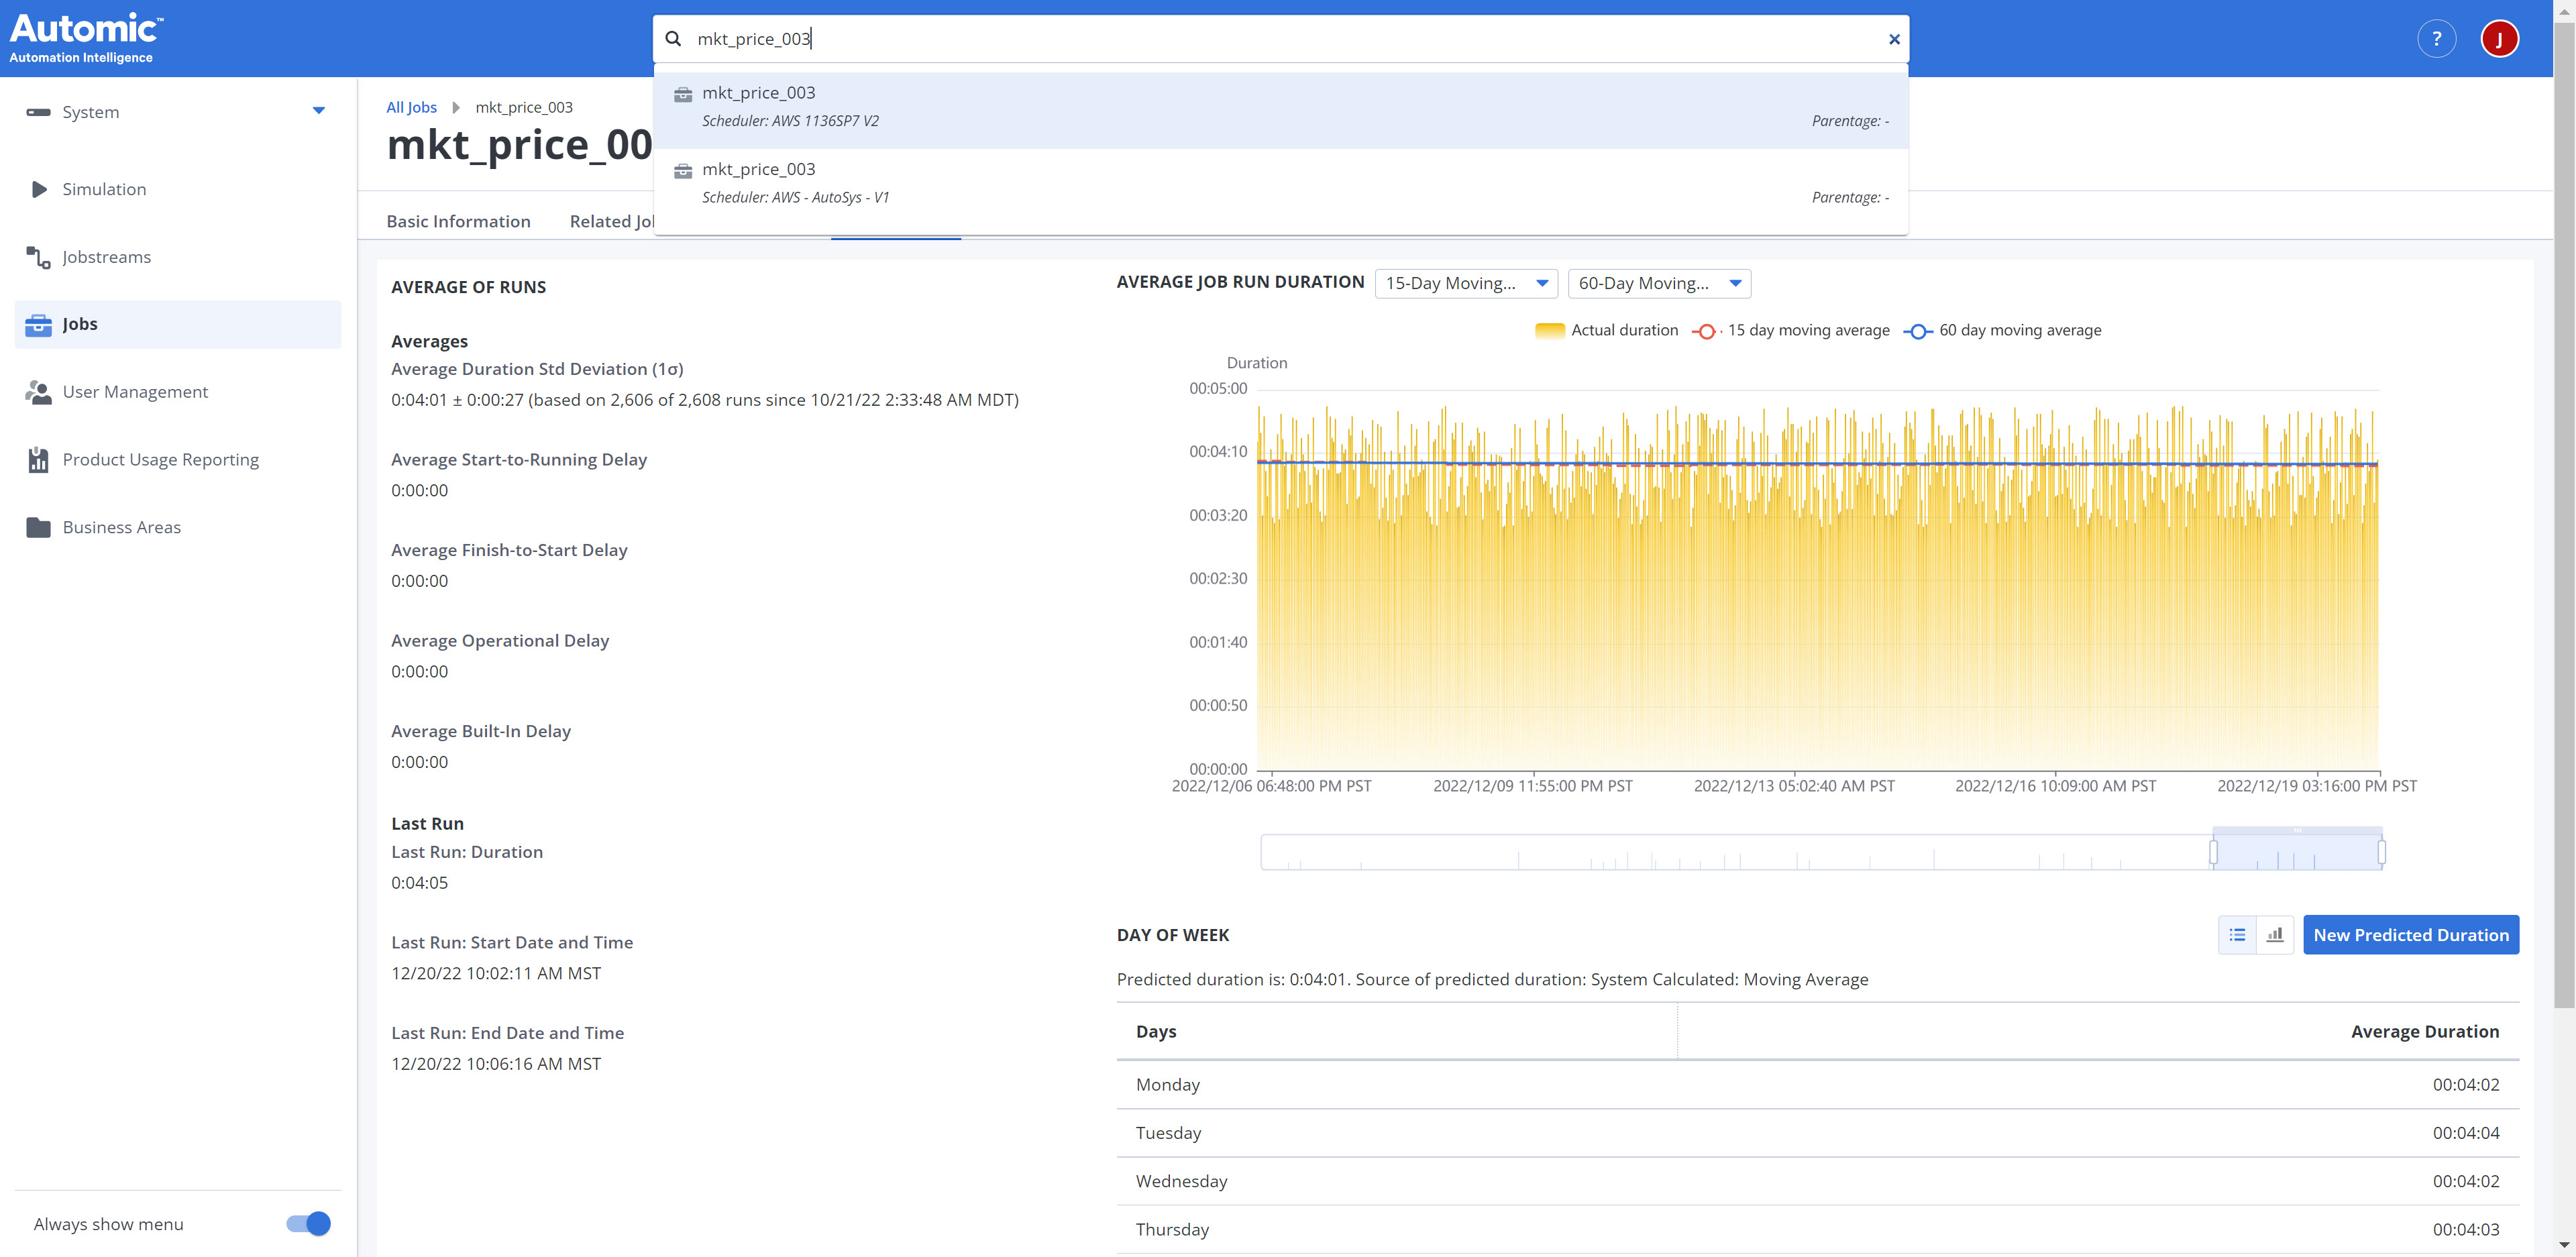Toggle 60 day moving average legend

click(2002, 330)
